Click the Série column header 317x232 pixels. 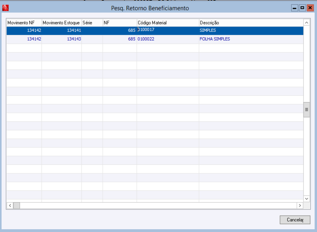click(92, 23)
